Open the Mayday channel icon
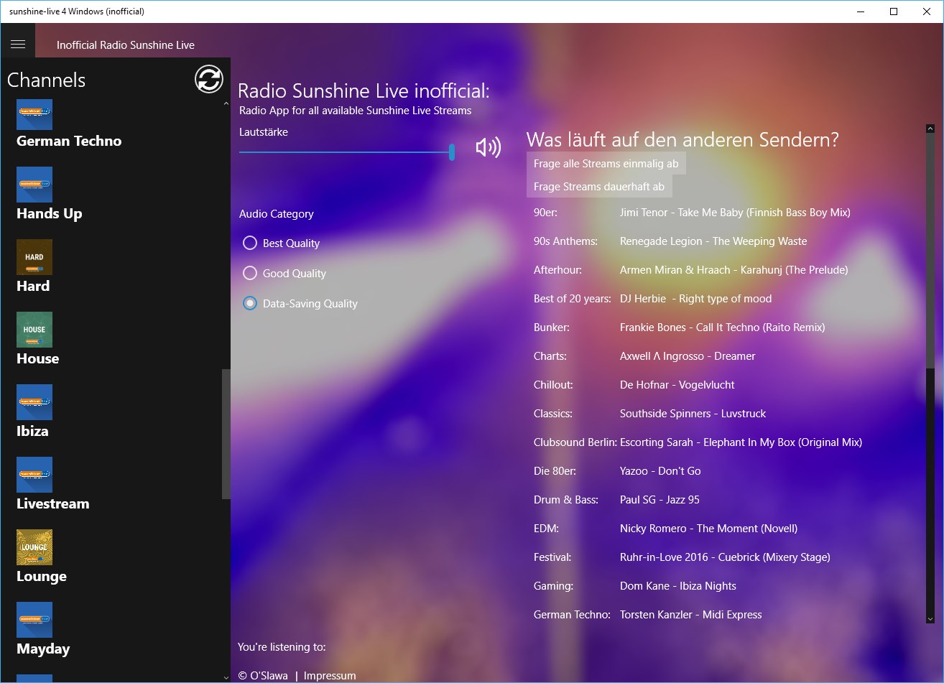This screenshot has width=944, height=683. (34, 620)
